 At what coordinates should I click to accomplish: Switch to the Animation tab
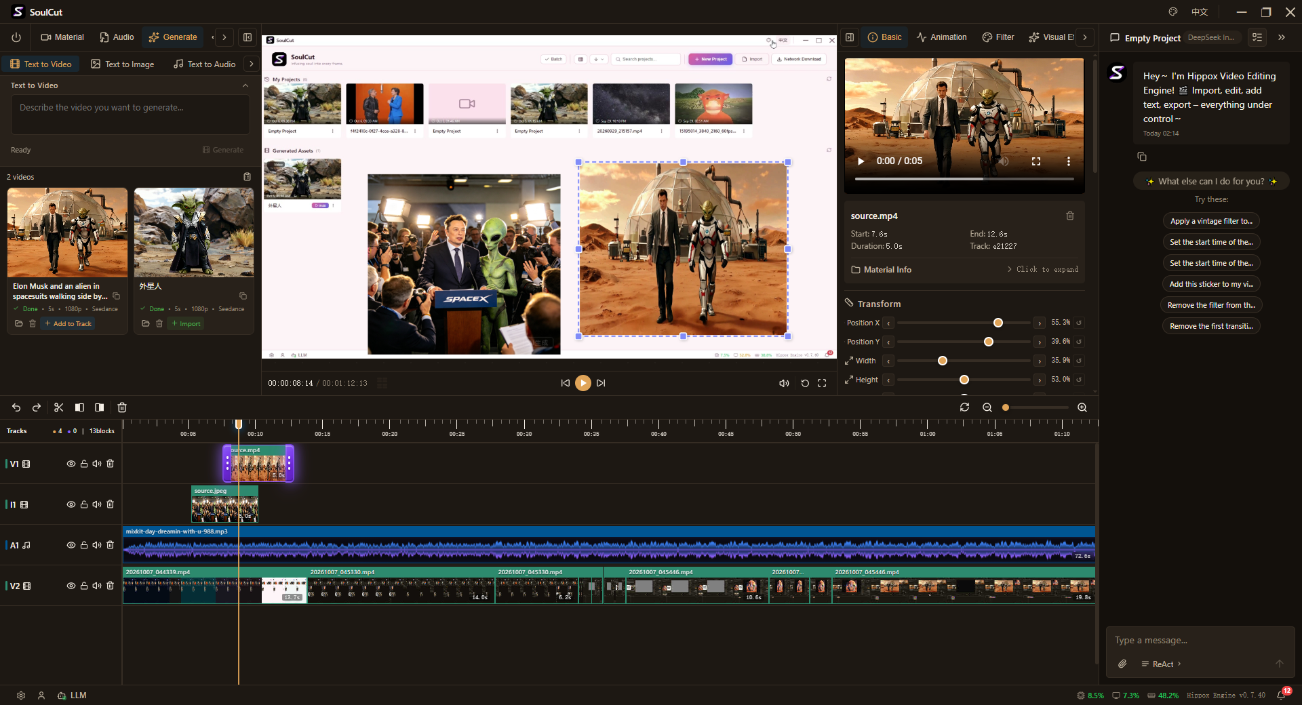[x=941, y=37]
